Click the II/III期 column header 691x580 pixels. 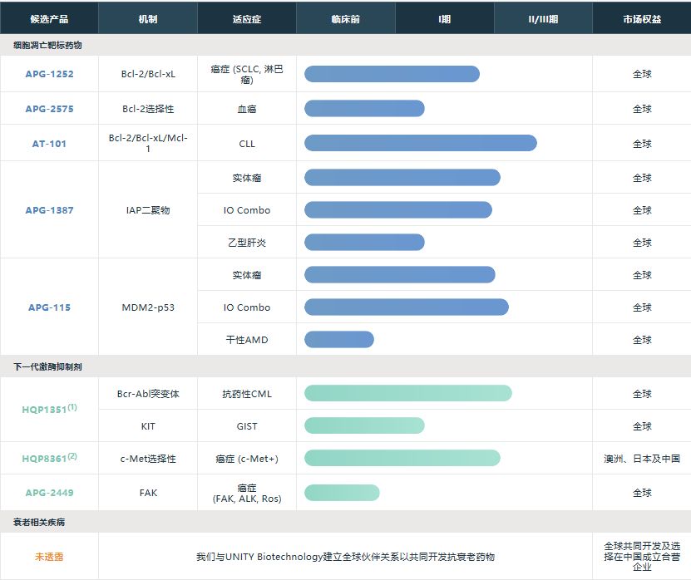pos(543,17)
